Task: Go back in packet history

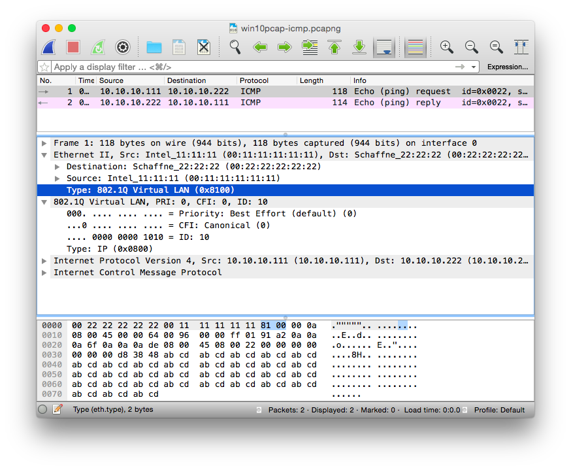Action: point(260,47)
